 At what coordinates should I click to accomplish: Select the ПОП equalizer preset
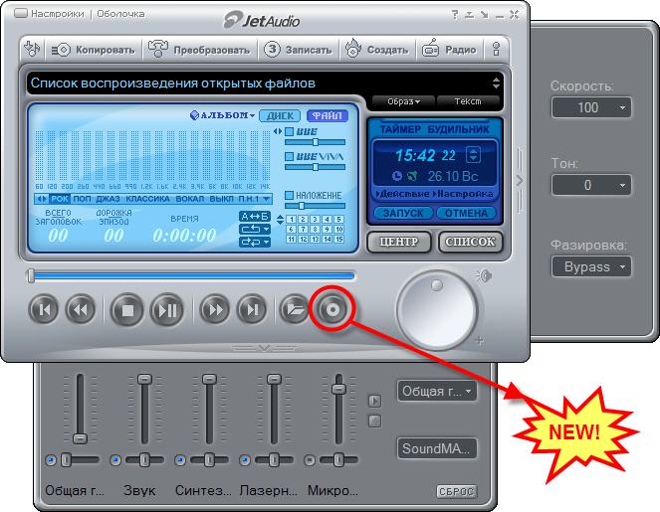point(82,199)
